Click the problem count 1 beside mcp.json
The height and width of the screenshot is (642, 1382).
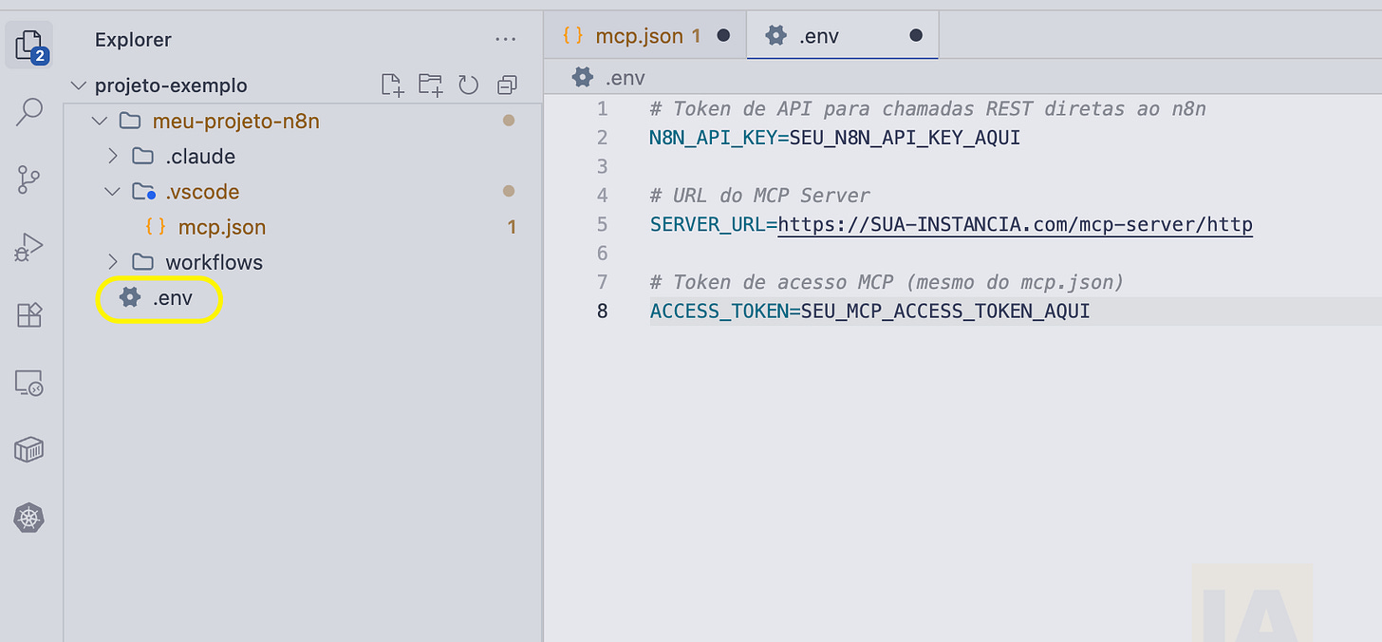click(513, 227)
